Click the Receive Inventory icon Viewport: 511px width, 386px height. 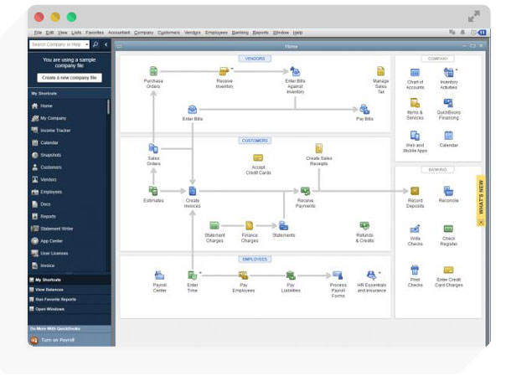(224, 71)
